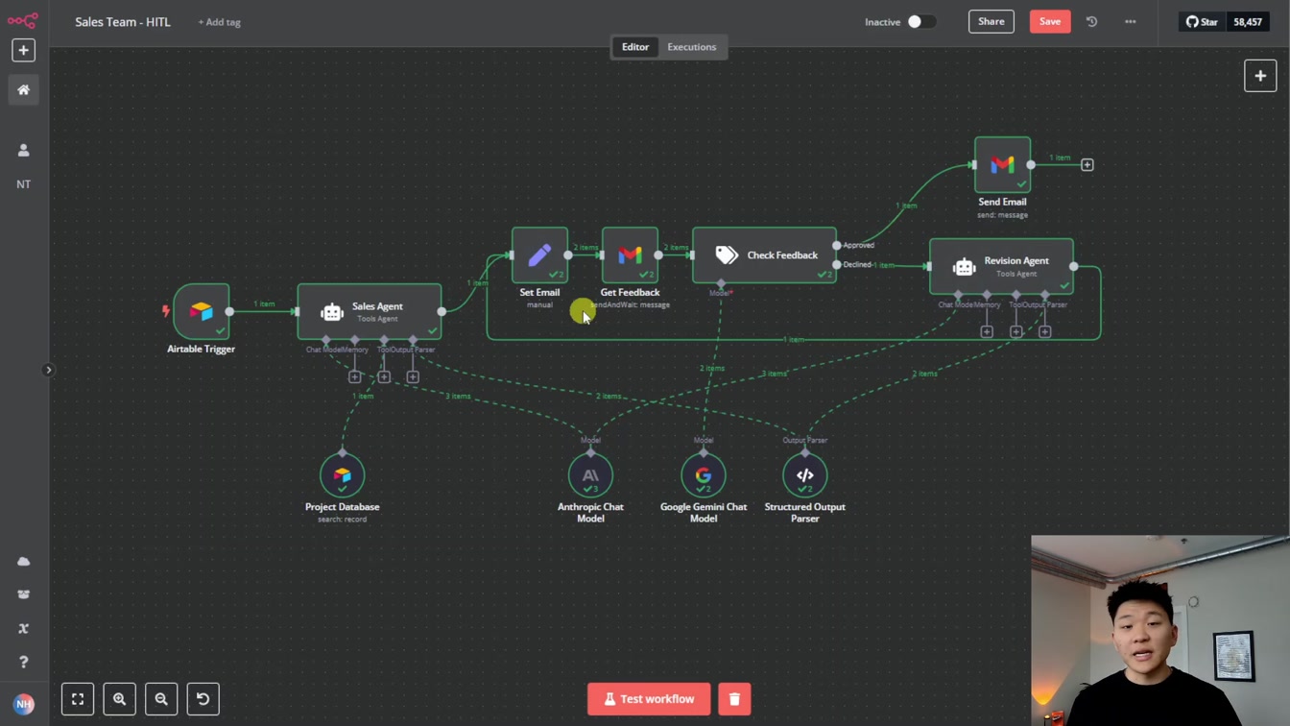Click the 58,457 star count

pyautogui.click(x=1247, y=21)
